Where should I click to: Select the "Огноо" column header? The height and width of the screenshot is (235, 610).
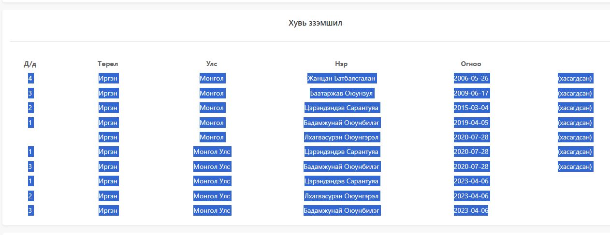(x=471, y=64)
